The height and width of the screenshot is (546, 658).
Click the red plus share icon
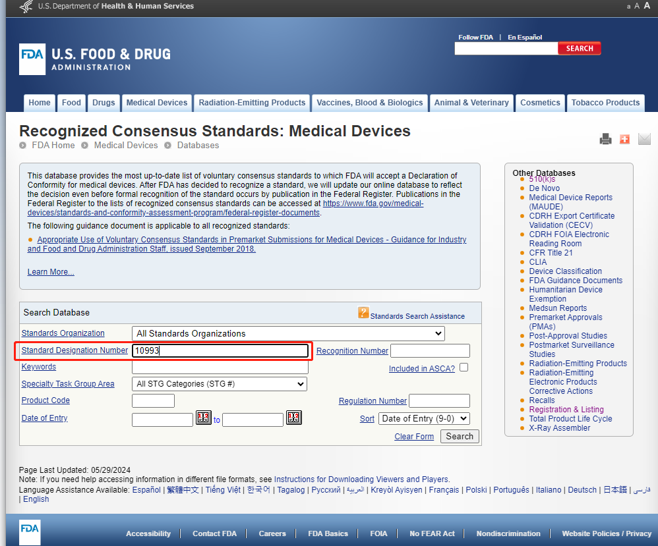click(624, 139)
